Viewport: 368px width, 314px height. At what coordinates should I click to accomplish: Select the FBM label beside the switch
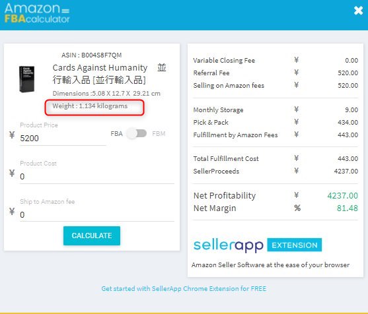point(159,134)
